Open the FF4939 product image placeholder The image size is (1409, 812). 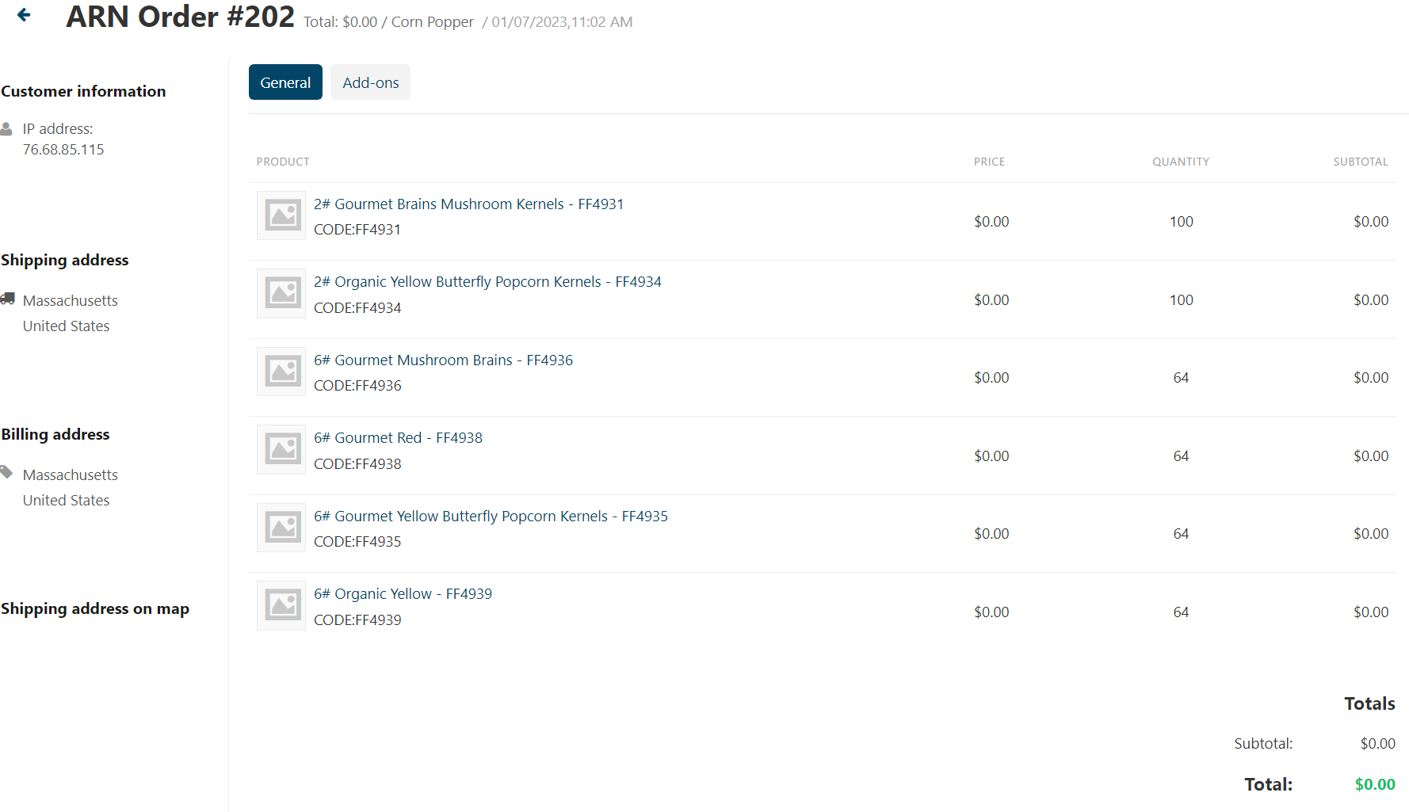[x=281, y=605]
